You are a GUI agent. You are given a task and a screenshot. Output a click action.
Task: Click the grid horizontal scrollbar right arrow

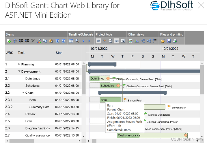click(79, 141)
